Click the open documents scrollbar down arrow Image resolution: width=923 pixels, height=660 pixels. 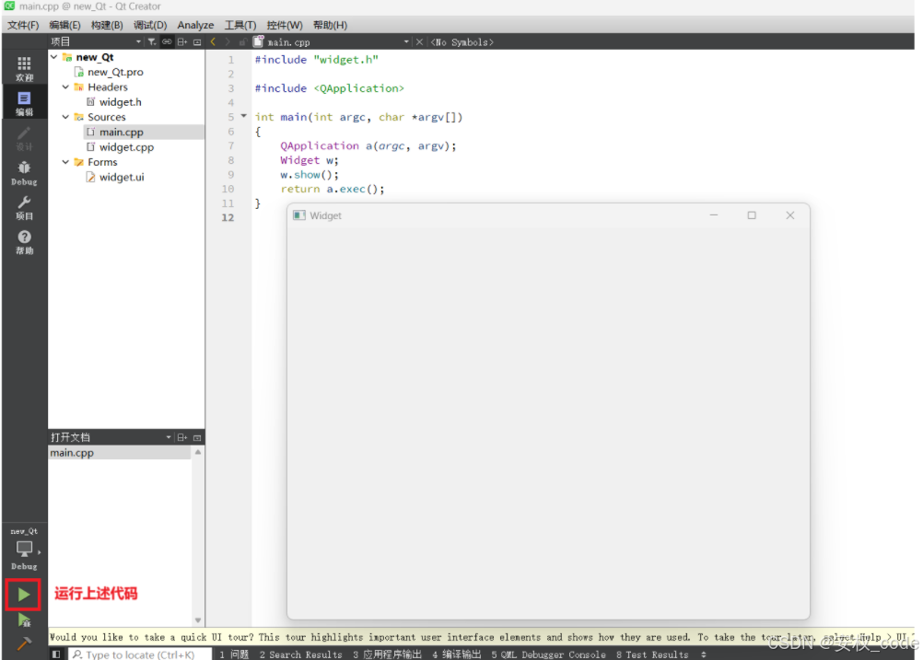click(x=198, y=620)
